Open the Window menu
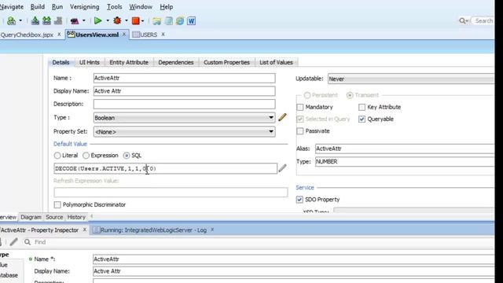 141,7
